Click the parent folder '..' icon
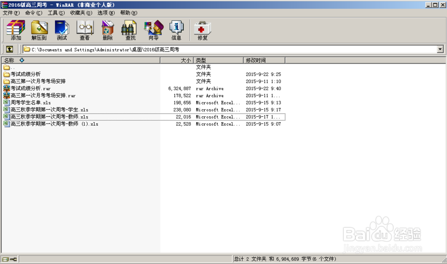This screenshot has height=264, width=447. [x=7, y=68]
